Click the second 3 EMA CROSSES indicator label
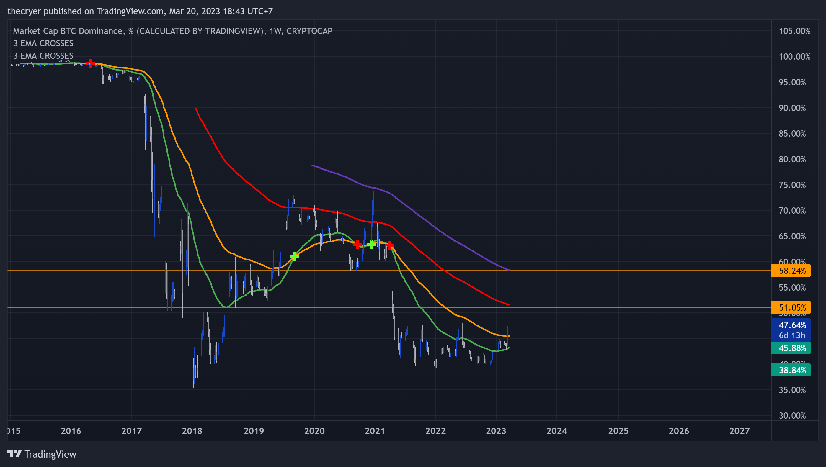This screenshot has width=826, height=467. 43,56
